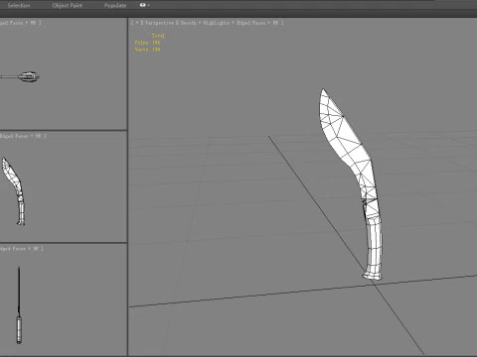Image resolution: width=477 pixels, height=357 pixels.
Task: Click the edge-on knife in the bottom-left viewport
Action: (x=19, y=305)
